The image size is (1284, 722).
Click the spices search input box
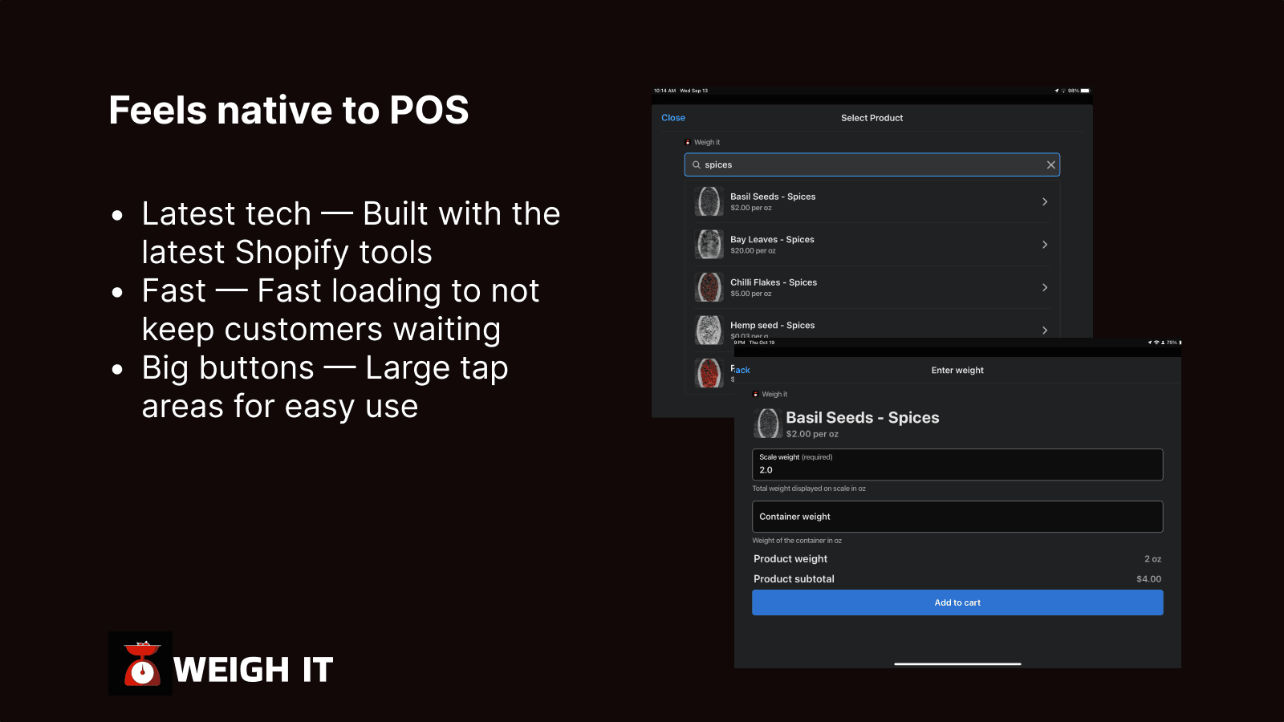871,165
